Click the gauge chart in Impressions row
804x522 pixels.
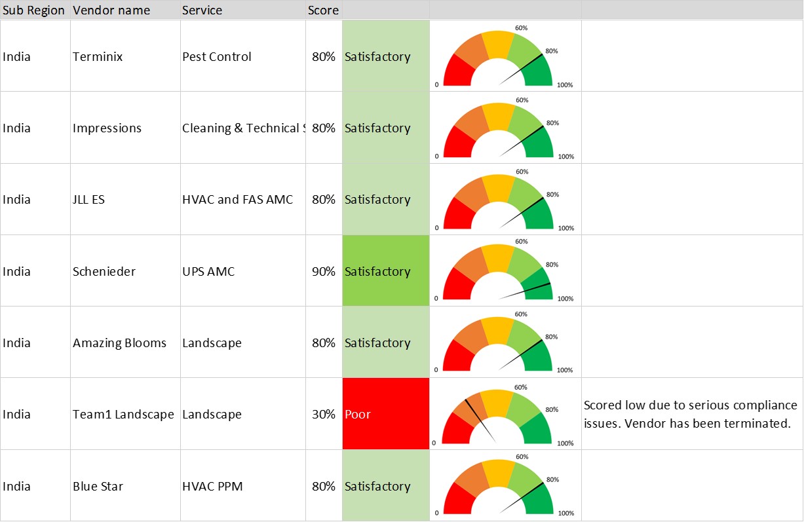[x=504, y=128]
